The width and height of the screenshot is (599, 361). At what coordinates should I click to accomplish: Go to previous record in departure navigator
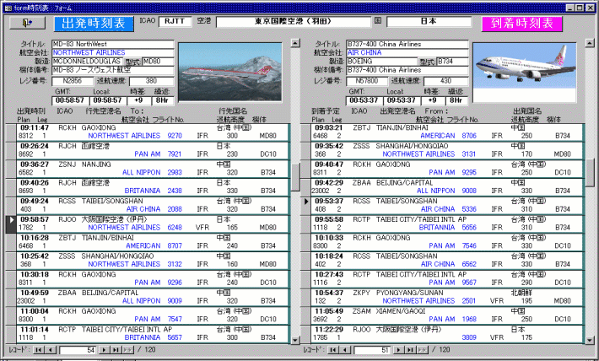[52, 348]
